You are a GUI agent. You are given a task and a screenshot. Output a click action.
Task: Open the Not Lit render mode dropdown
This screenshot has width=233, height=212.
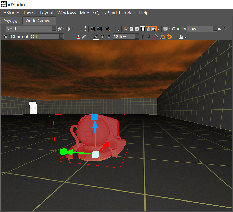(x=31, y=29)
